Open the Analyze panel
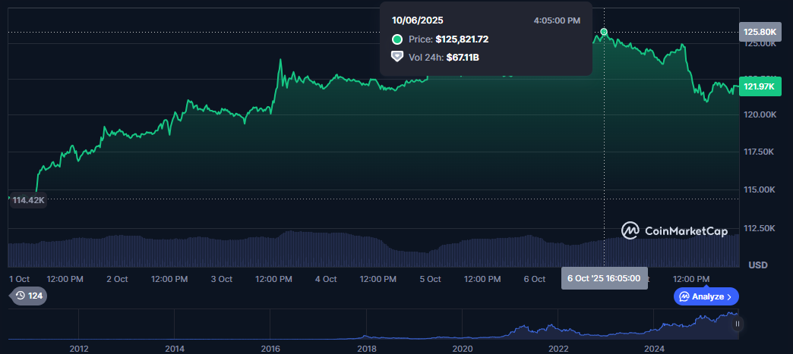This screenshot has height=354, width=793. tap(706, 296)
